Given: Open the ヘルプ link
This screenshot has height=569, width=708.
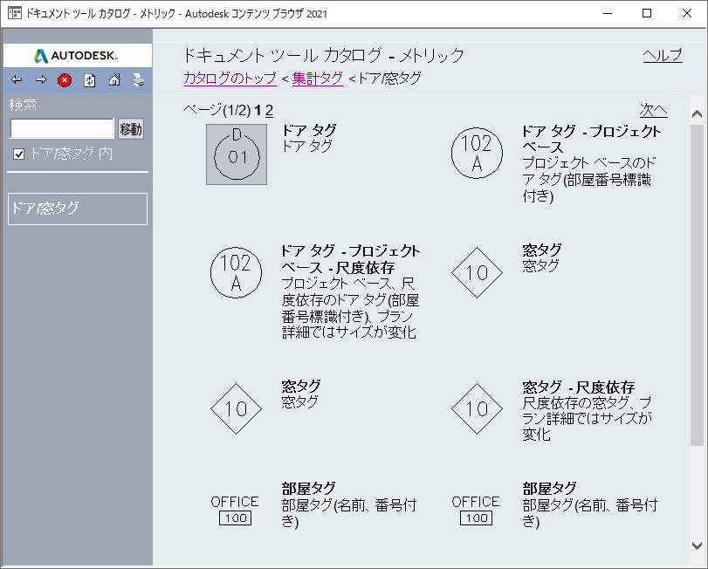Looking at the screenshot, I should [x=663, y=56].
